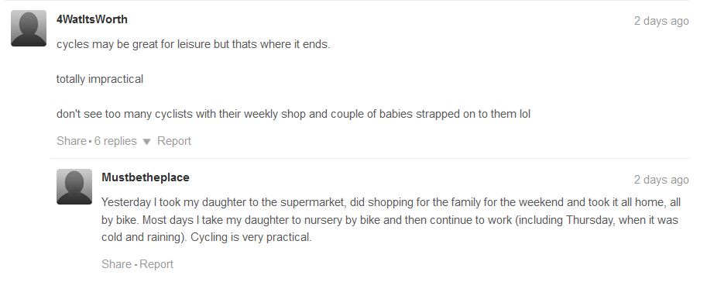
Task: Open 4WatItsWorth's profile avatar
Action: (x=29, y=28)
